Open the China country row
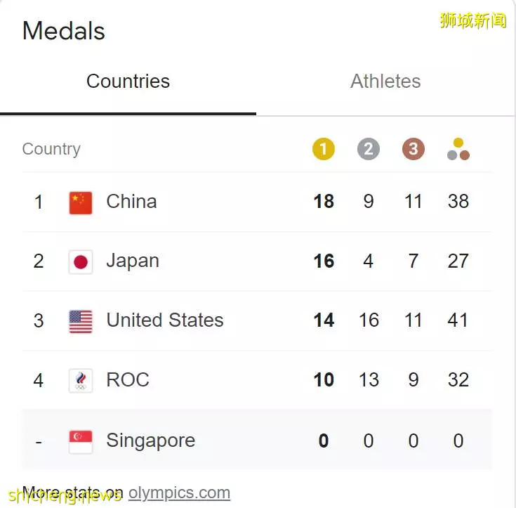 pyautogui.click(x=258, y=202)
